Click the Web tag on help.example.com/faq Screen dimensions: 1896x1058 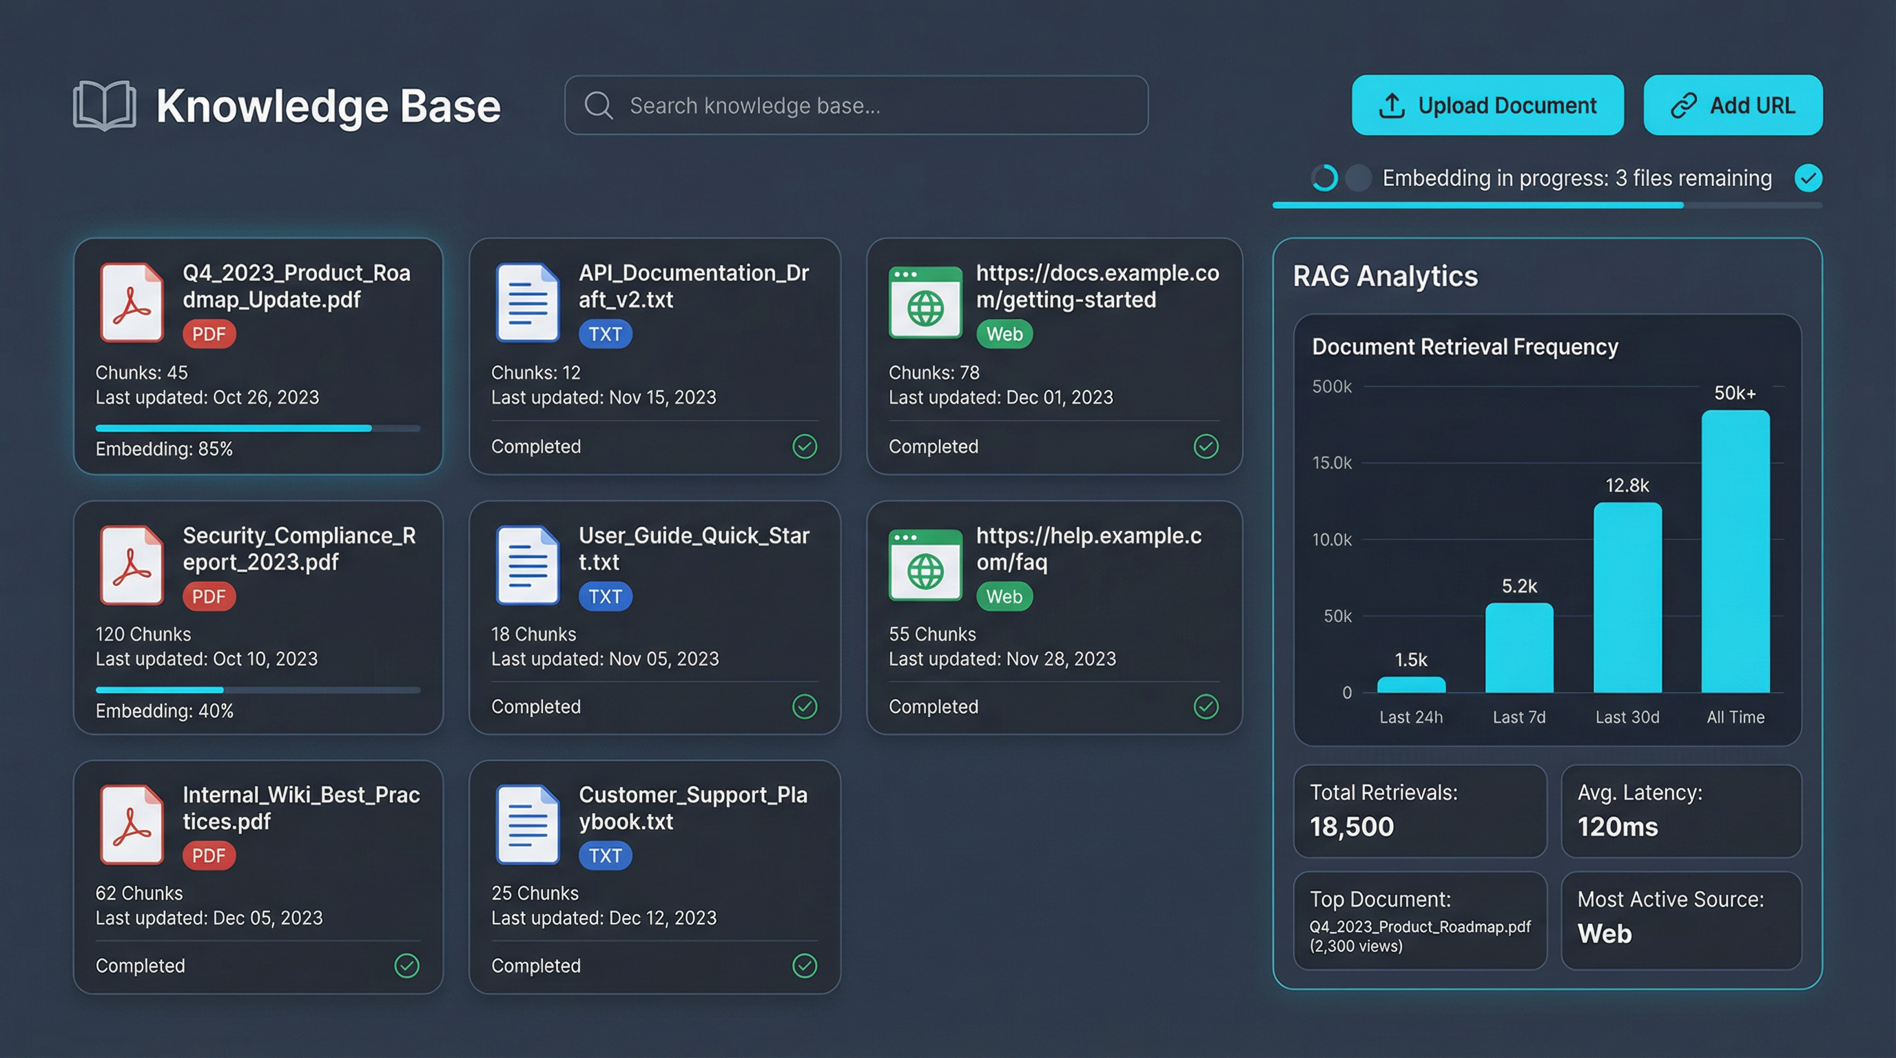point(1004,597)
